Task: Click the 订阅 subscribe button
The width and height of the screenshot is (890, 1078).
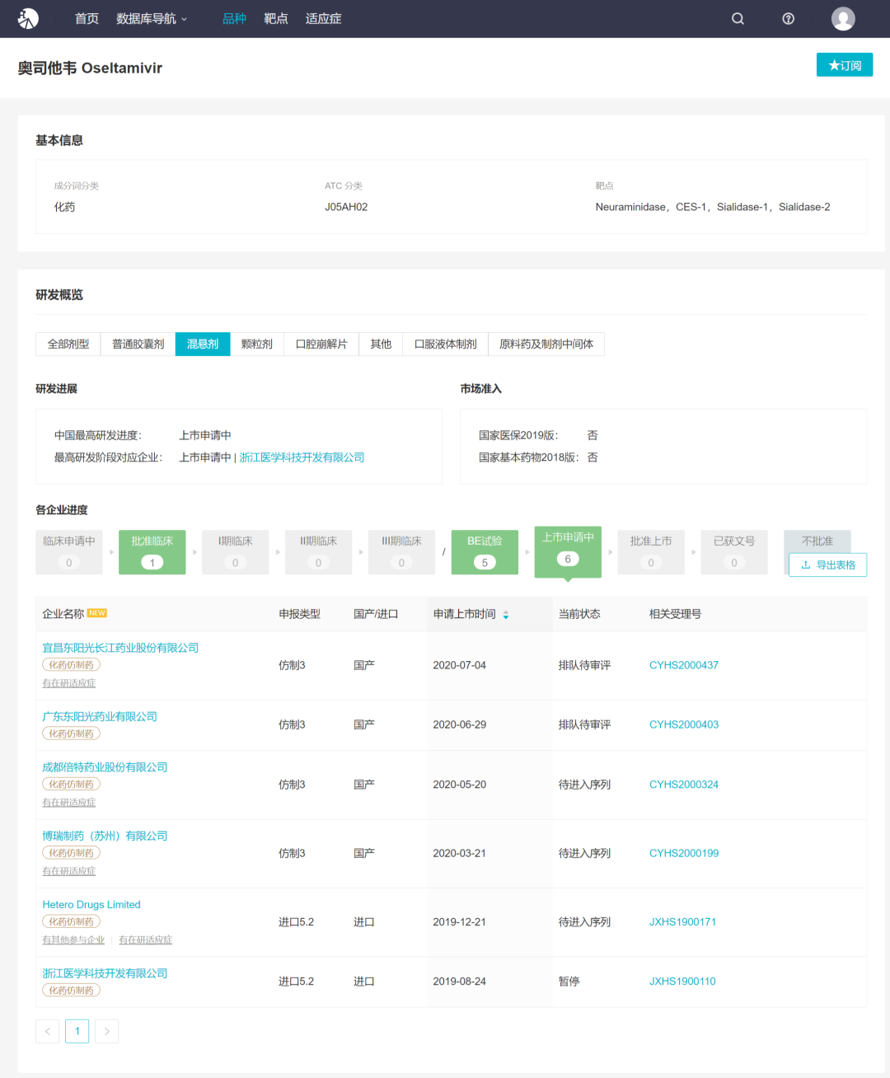Action: pyautogui.click(x=845, y=65)
